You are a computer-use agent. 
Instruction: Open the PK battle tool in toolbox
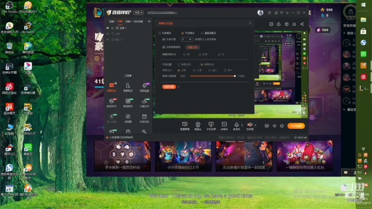112,102
